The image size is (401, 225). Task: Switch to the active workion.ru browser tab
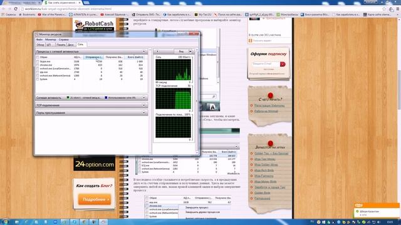point(62,2)
